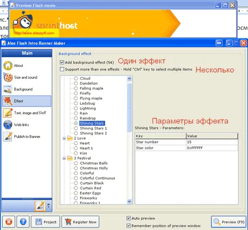This screenshot has width=248, height=230.
Task: Open Size and sound palette icon
Action: pyautogui.click(x=8, y=77)
